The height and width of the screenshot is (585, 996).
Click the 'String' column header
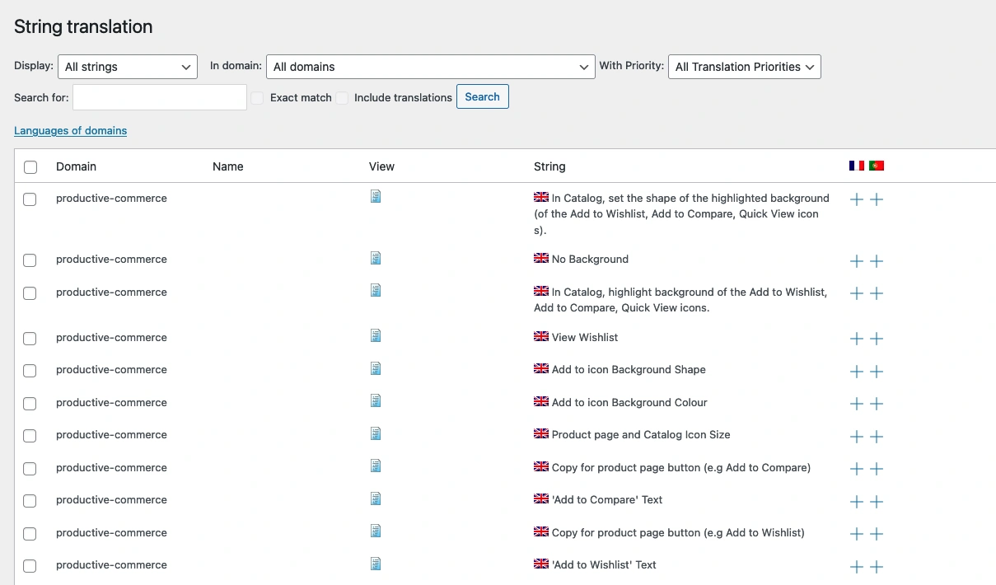tap(549, 166)
